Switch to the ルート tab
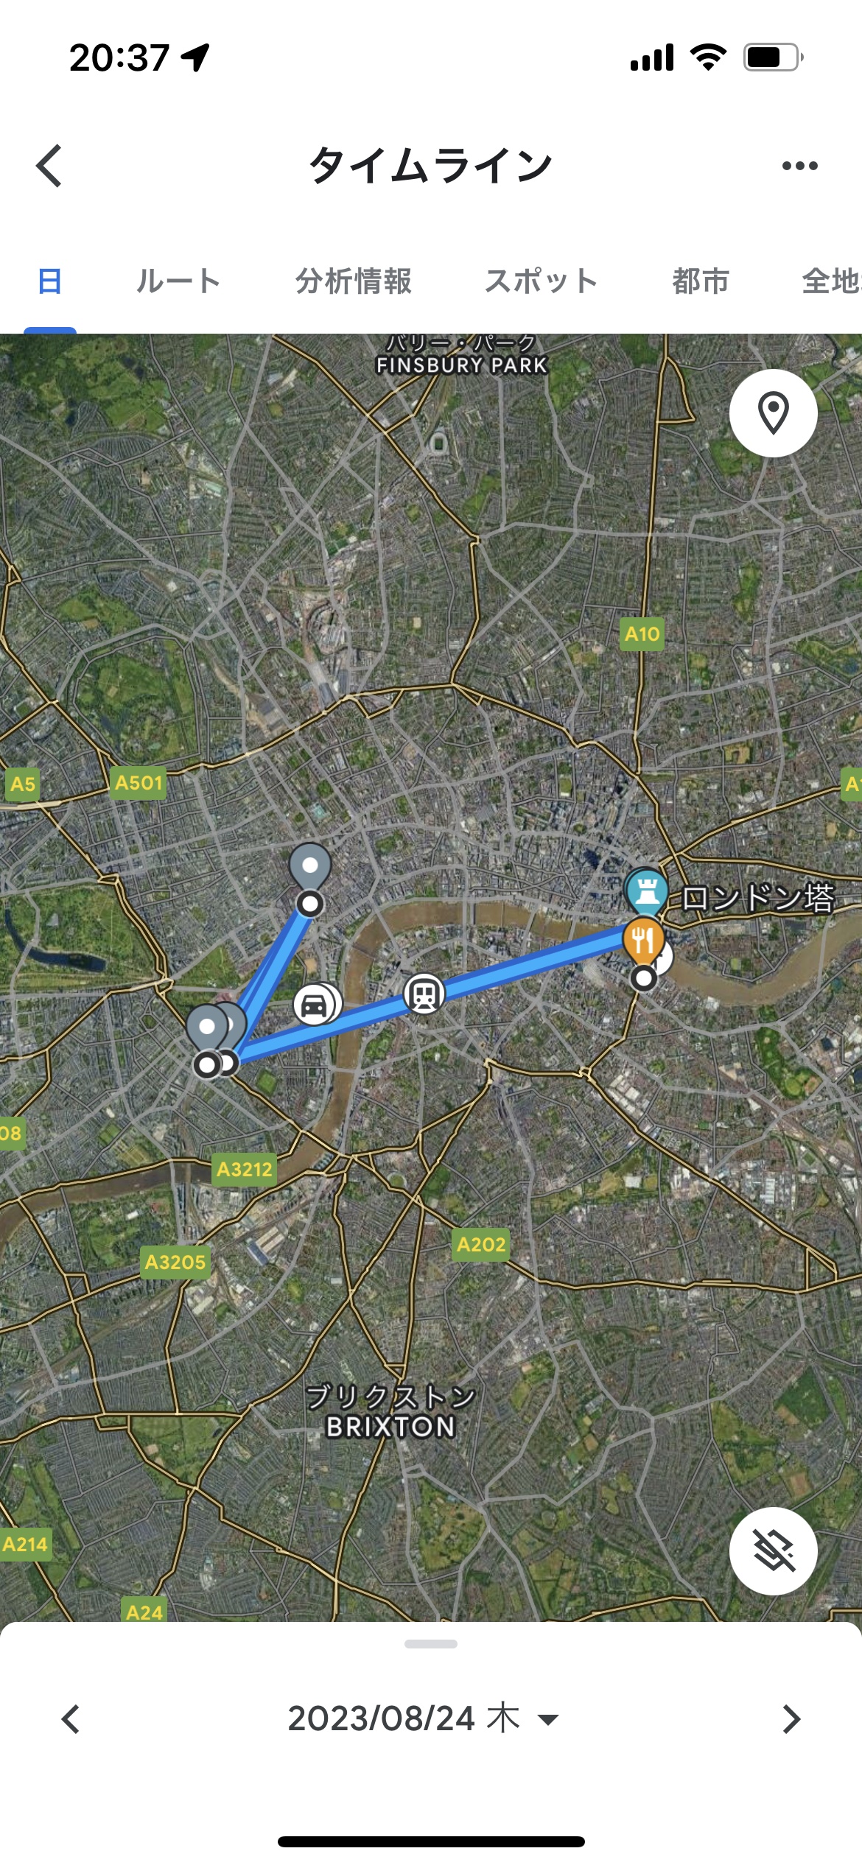 click(178, 281)
